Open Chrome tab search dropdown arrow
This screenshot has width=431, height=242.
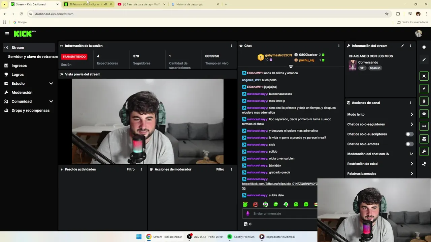click(x=4, y=4)
